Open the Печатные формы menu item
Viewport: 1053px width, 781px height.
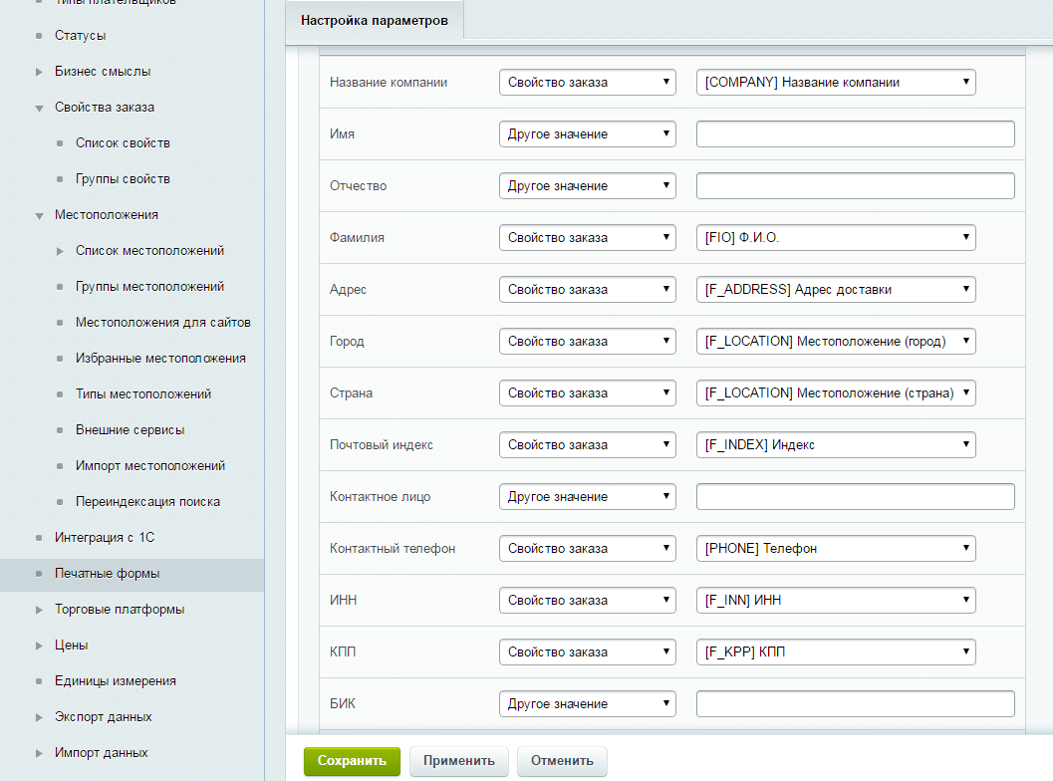tap(107, 574)
